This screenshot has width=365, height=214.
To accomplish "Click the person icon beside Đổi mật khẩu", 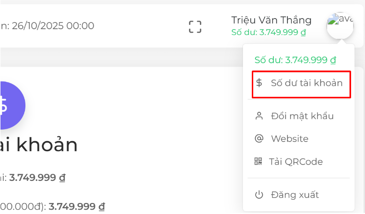I will click(259, 116).
